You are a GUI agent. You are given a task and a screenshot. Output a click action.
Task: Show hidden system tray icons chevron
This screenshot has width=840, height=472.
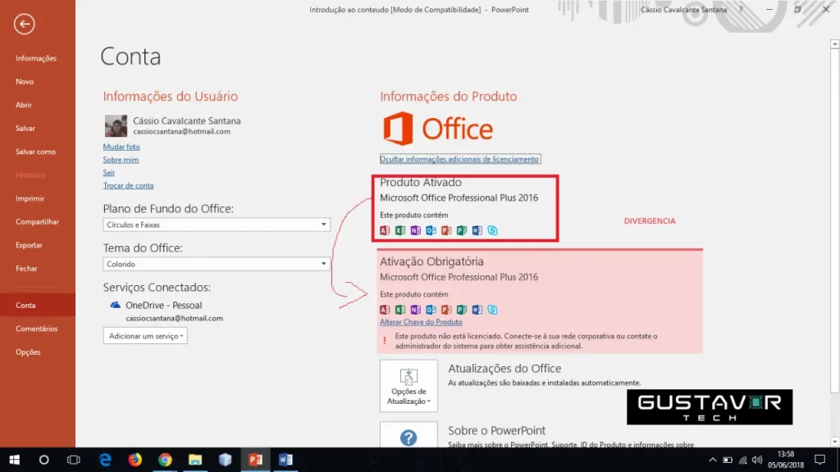(713, 460)
